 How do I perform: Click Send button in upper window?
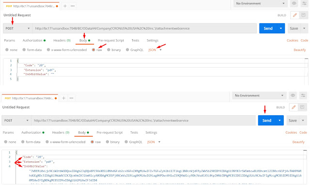tap(268, 29)
